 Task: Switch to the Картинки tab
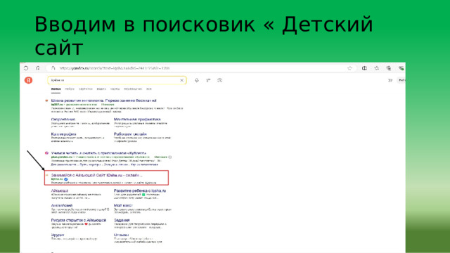click(x=86, y=89)
